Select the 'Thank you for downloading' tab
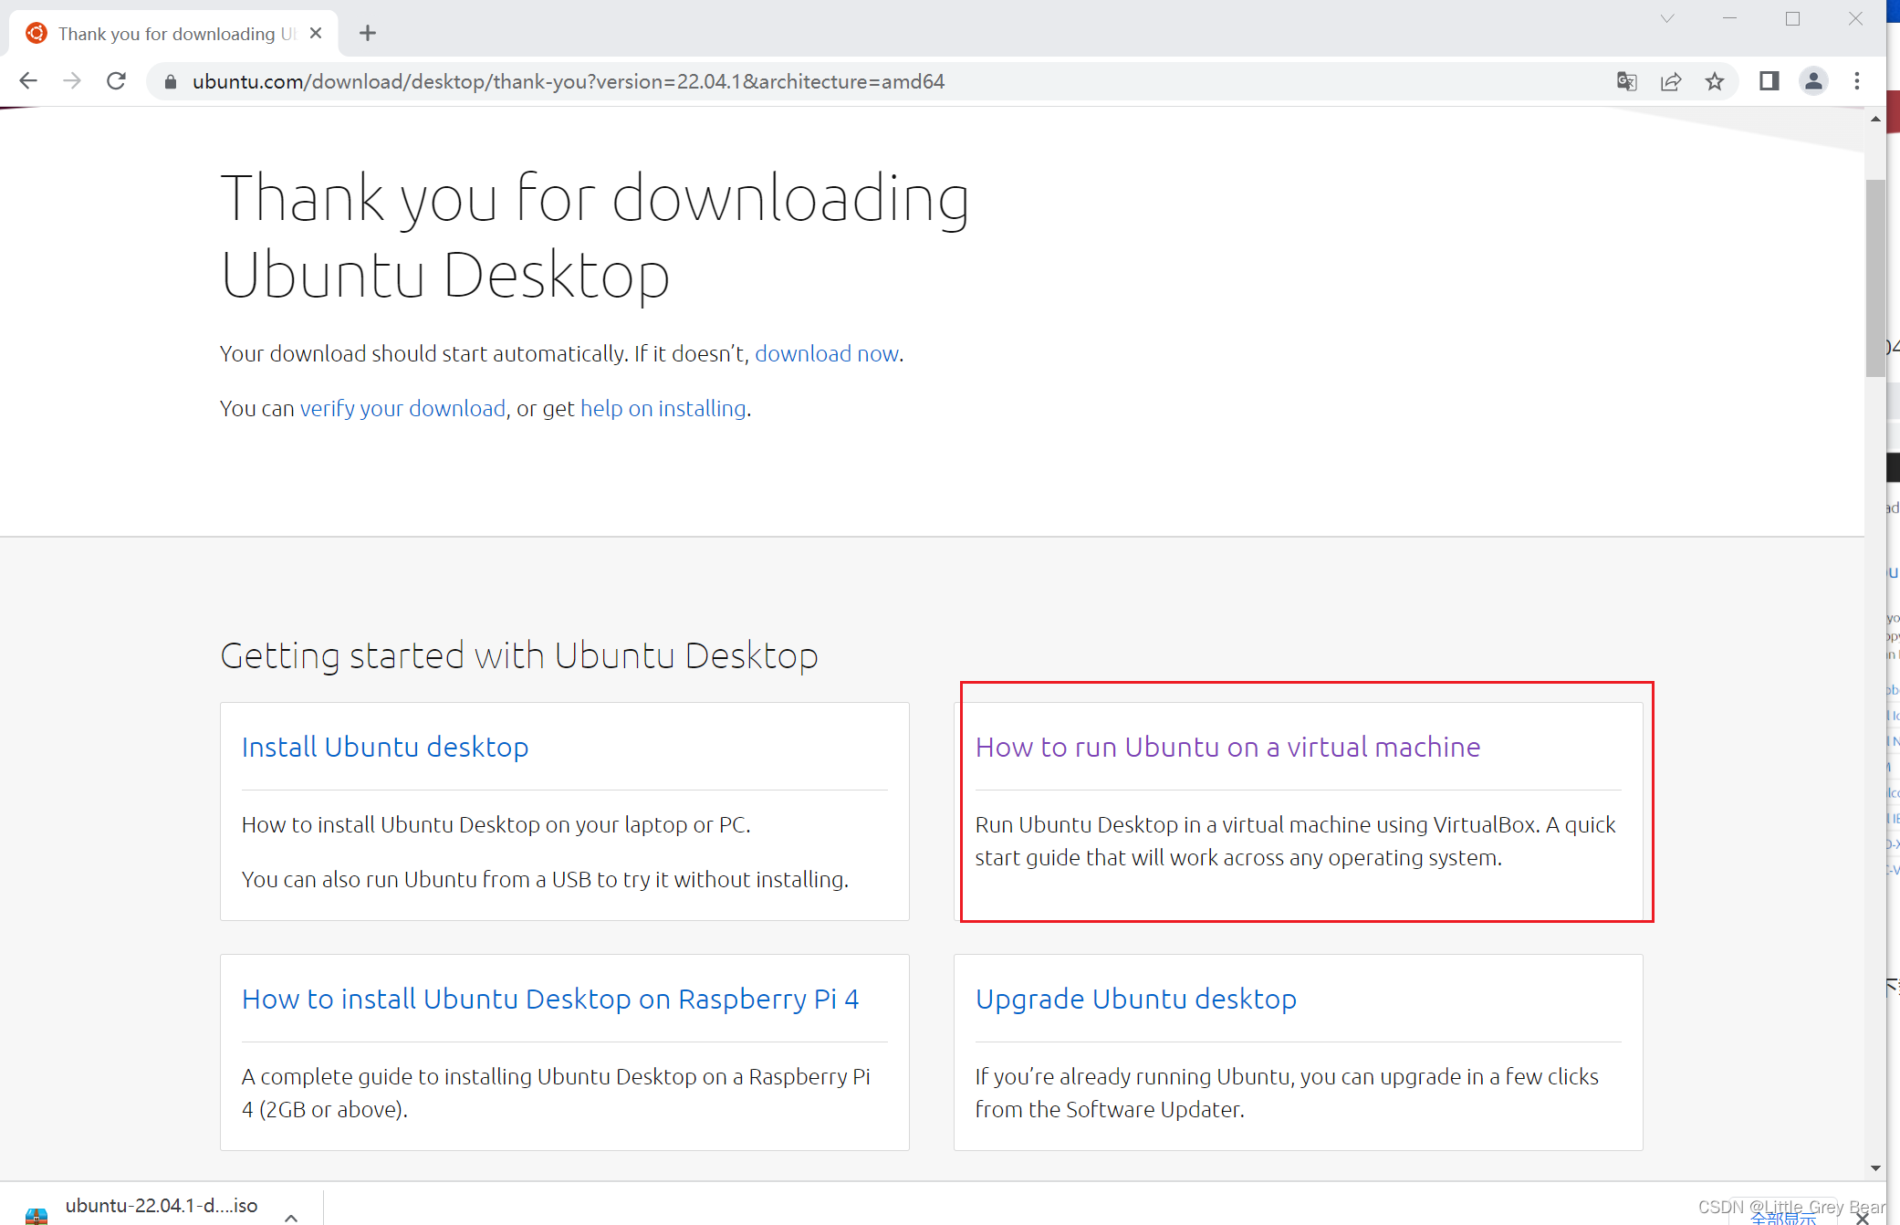1900x1225 pixels. tap(173, 34)
